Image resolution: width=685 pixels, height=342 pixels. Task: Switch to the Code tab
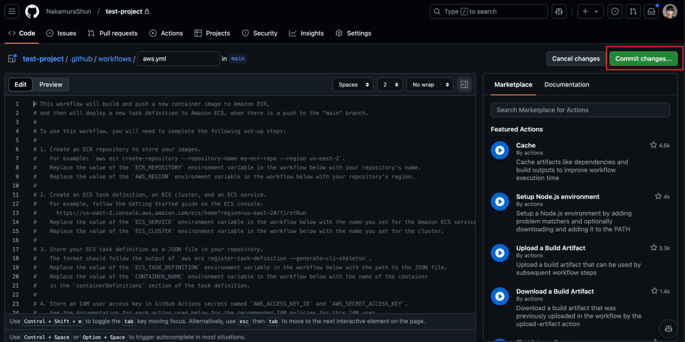(22, 33)
